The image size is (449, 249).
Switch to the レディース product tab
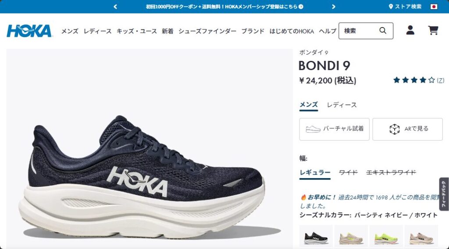click(342, 105)
